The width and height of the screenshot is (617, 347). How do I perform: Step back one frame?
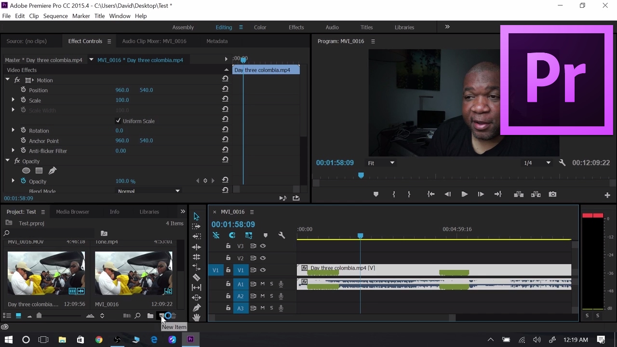point(448,194)
